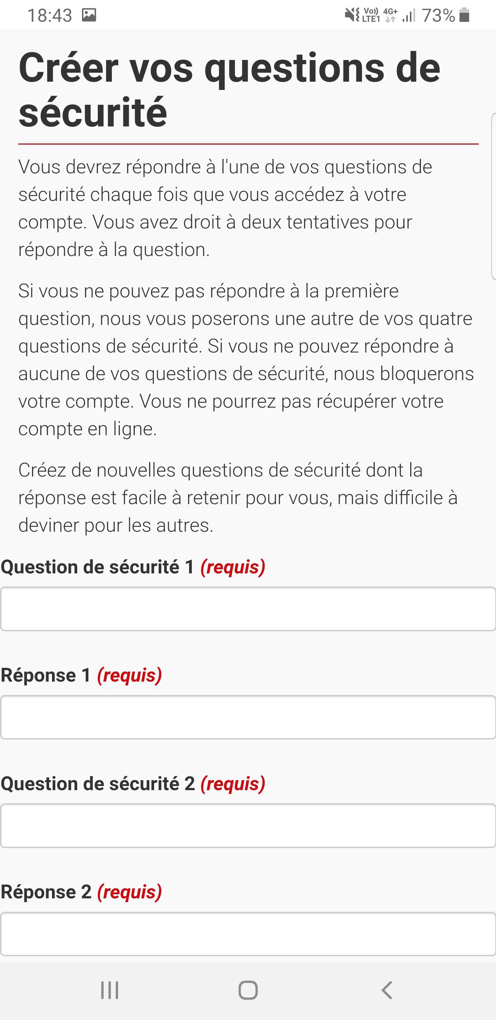Image resolution: width=496 pixels, height=1020 pixels.
Task: Tap the edge panel handle on right side
Action: click(x=493, y=196)
